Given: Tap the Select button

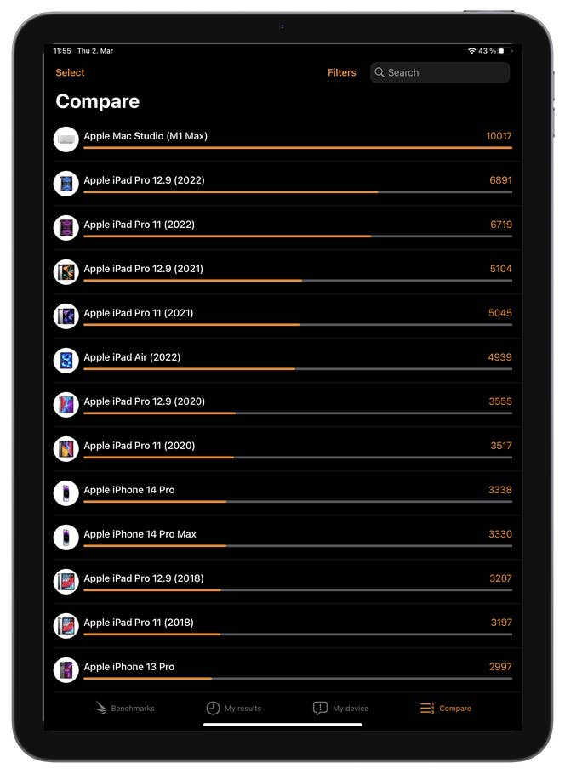Looking at the screenshot, I should 70,72.
